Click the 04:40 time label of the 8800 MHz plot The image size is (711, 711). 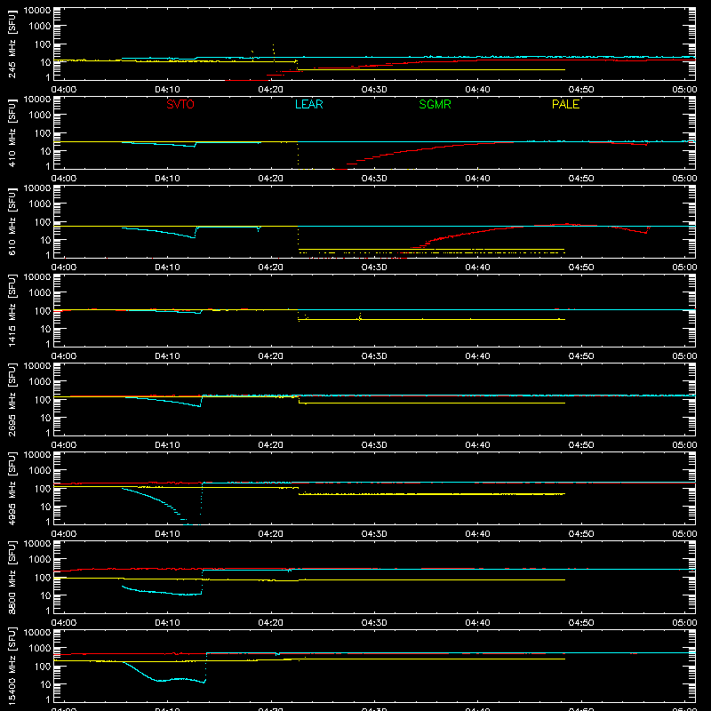tap(477, 623)
